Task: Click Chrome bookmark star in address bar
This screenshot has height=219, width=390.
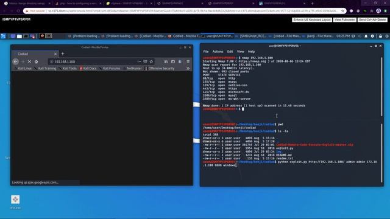Action: (342, 11)
